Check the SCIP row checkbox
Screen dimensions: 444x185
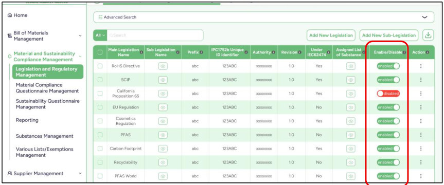tap(100, 80)
